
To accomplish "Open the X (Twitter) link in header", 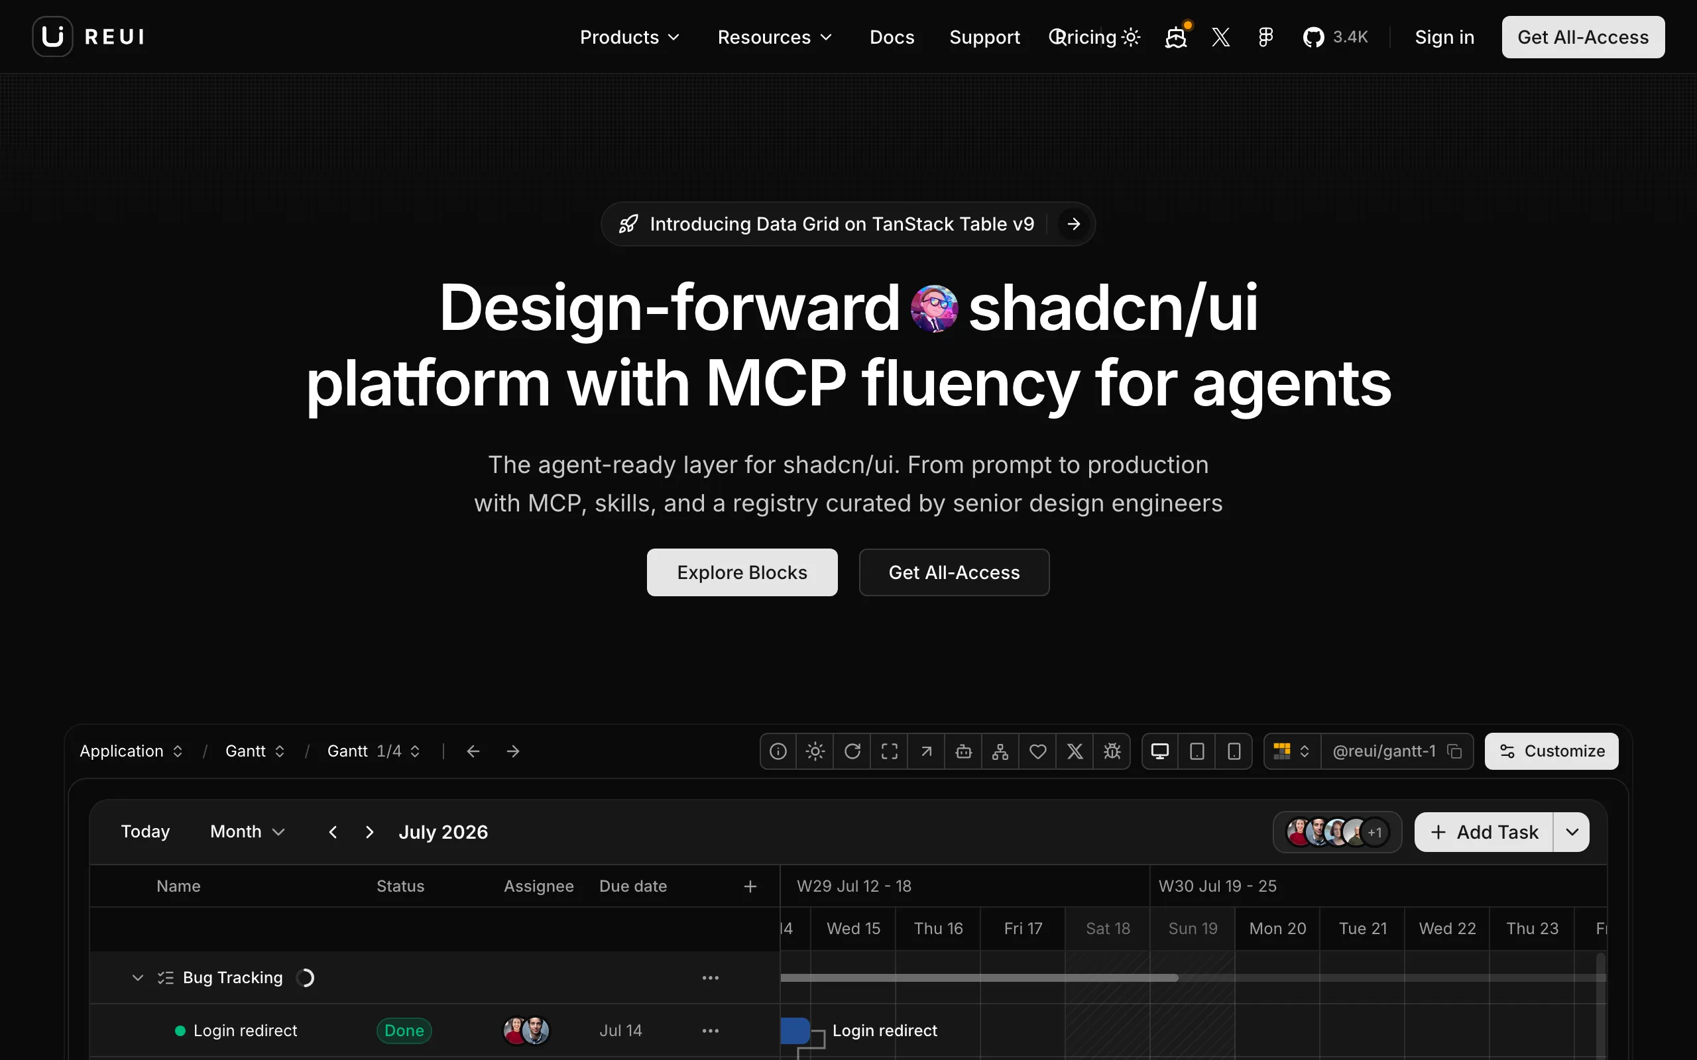I will tap(1221, 37).
